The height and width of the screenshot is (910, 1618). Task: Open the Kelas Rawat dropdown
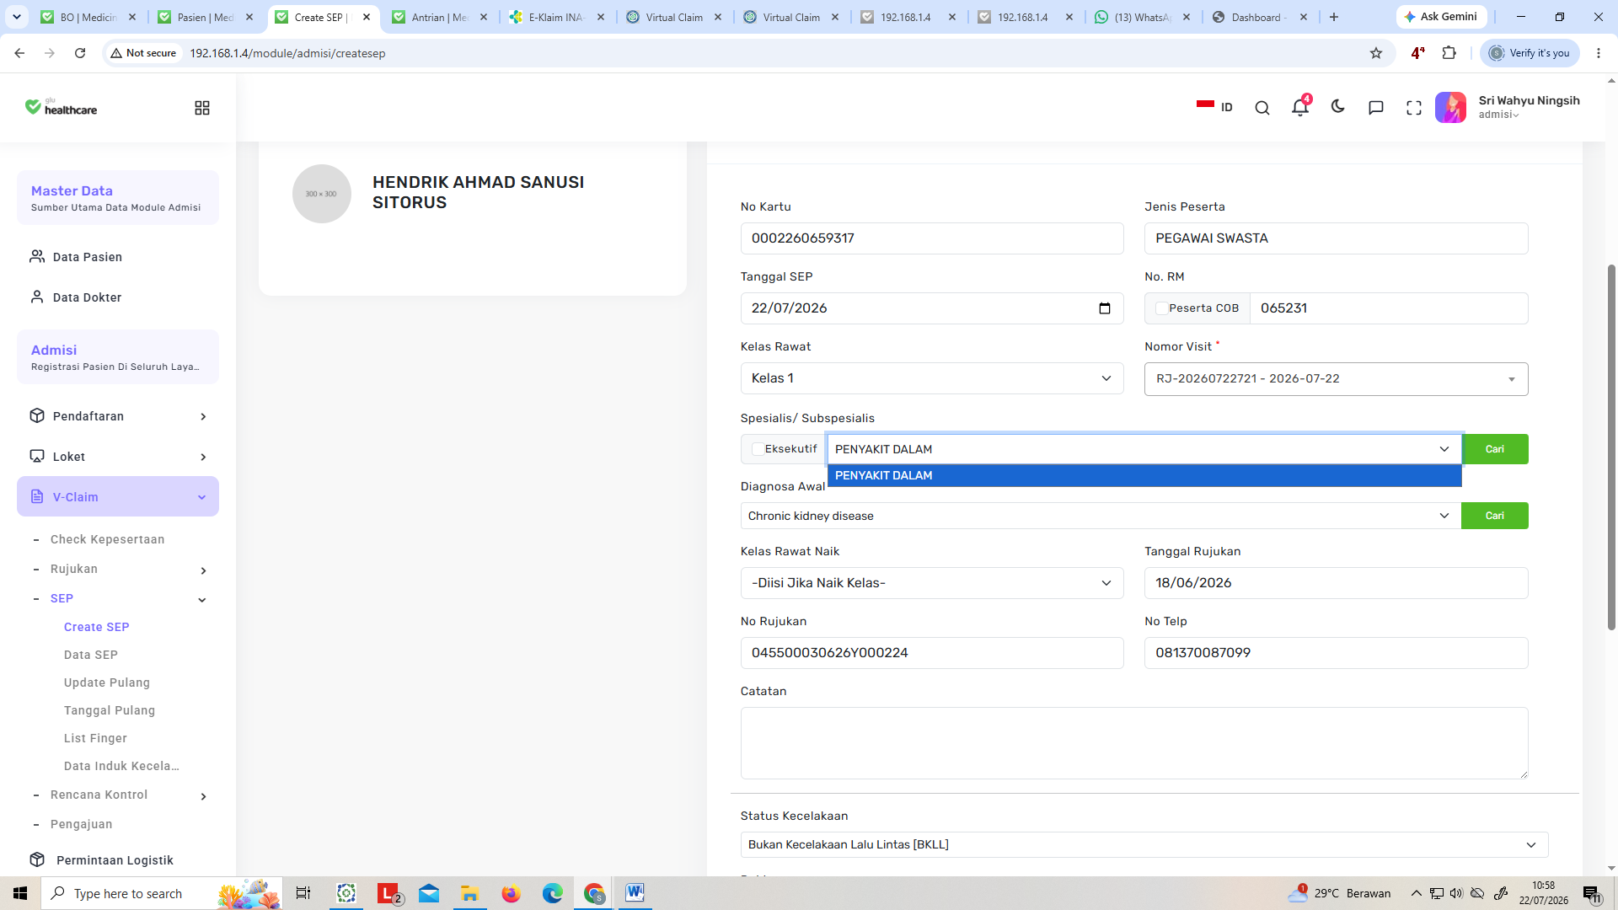coord(931,378)
